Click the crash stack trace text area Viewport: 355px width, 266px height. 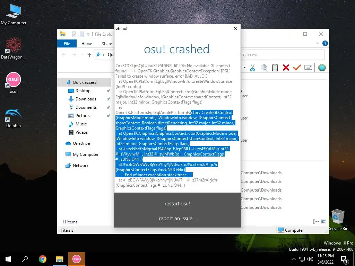click(177, 125)
